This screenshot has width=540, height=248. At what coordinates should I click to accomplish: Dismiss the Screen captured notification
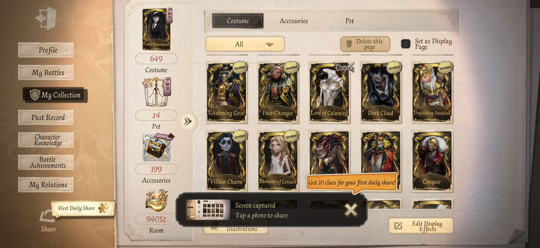pyautogui.click(x=351, y=210)
